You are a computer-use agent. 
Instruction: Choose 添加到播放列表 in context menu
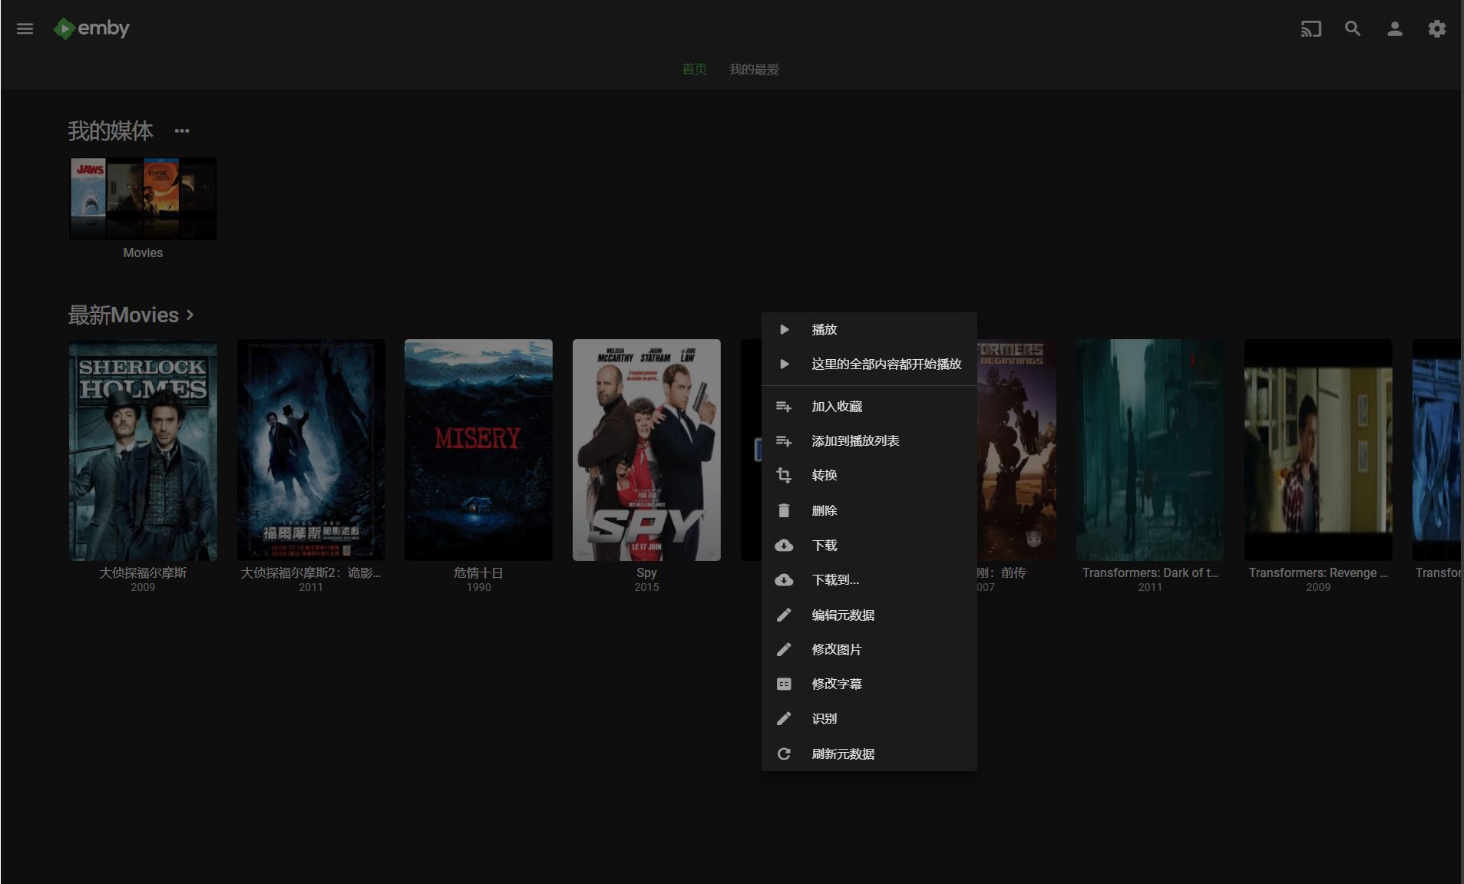click(854, 440)
